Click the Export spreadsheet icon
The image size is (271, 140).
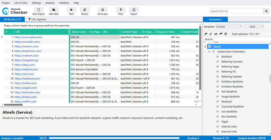pyautogui.click(x=134, y=10)
